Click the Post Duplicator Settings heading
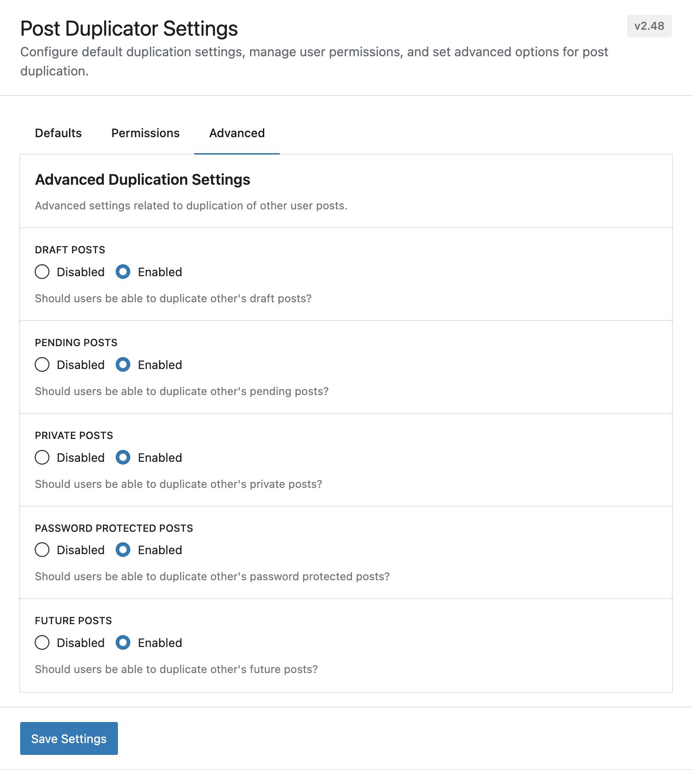The image size is (693, 770). point(129,28)
